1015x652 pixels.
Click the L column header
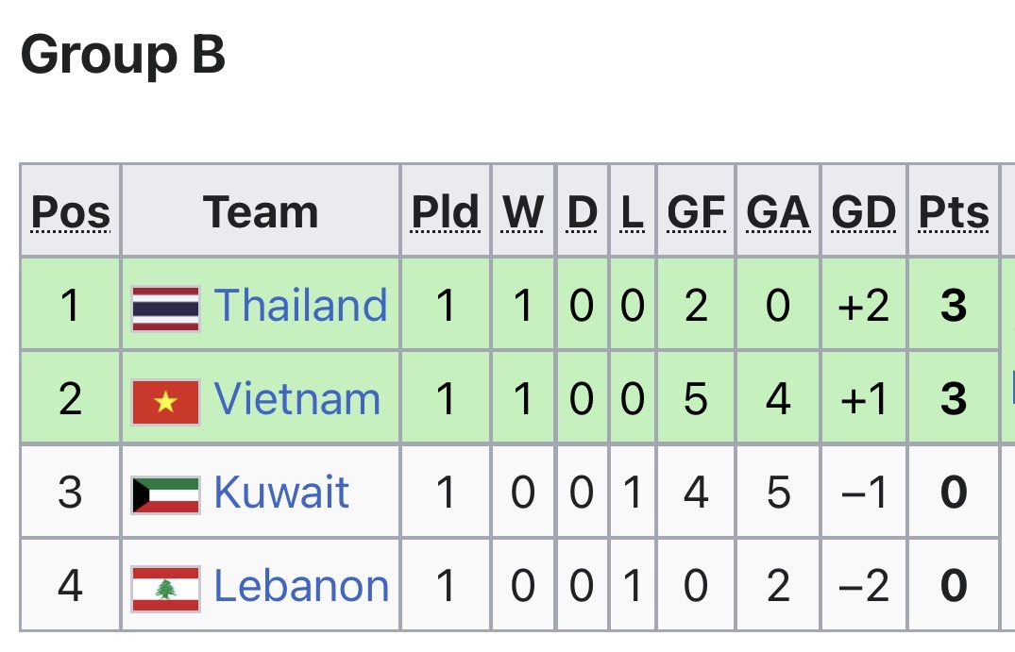click(x=632, y=213)
